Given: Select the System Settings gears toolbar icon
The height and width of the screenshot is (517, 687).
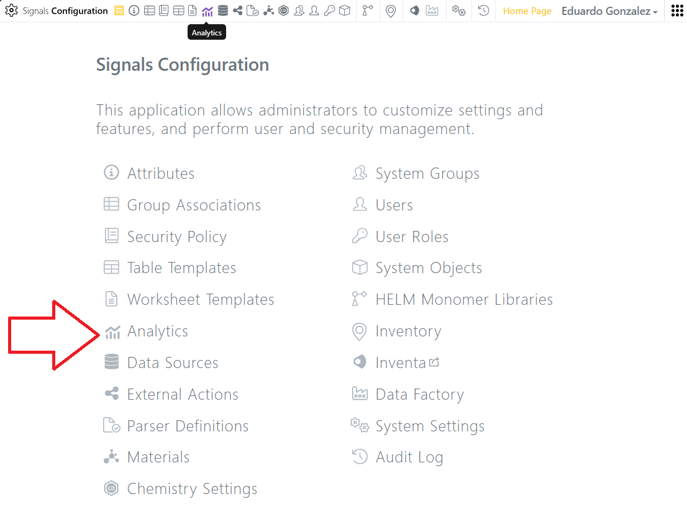Looking at the screenshot, I should 458,11.
